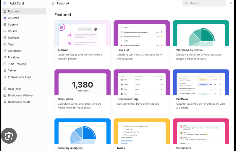This screenshot has height=151, width=236.
Task: Open the Tables category
Action: (x=24, y=70)
